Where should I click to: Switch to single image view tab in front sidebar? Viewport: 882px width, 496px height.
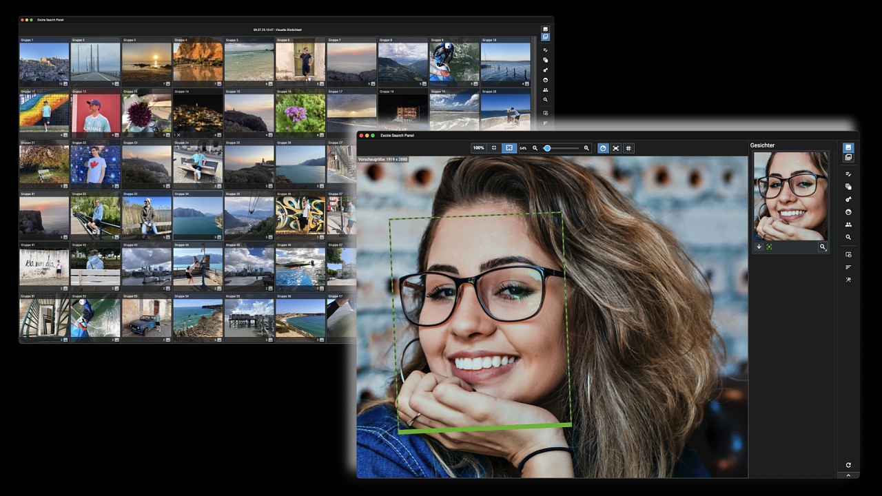point(848,147)
